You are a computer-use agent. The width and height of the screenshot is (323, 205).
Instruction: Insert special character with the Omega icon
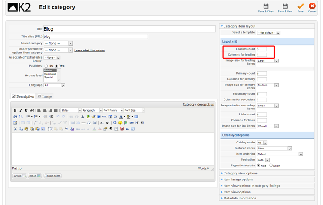(x=115, y=123)
